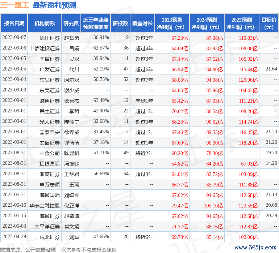Select target price 19.70
Screen dimensions: 279x253
click(x=271, y=153)
